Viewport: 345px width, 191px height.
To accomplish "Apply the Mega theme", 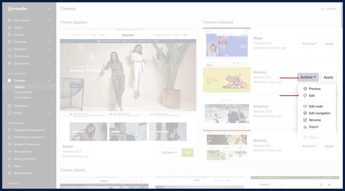I will (329, 44).
